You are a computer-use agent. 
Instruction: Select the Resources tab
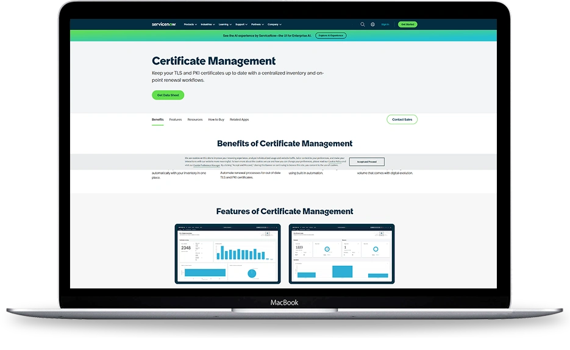coord(195,120)
